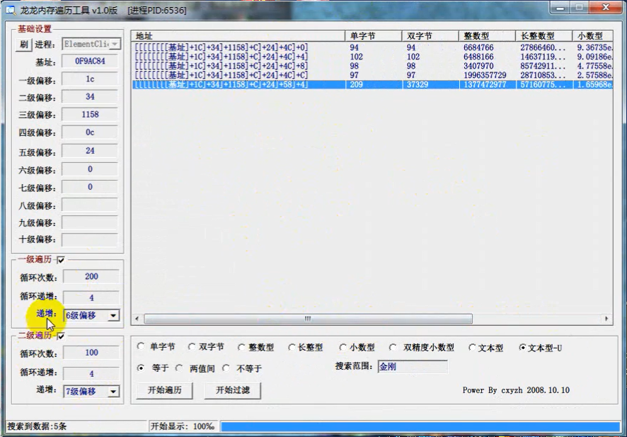The image size is (627, 437).
Task: Toggle the 二级遍历 checkbox
Action: tap(61, 336)
